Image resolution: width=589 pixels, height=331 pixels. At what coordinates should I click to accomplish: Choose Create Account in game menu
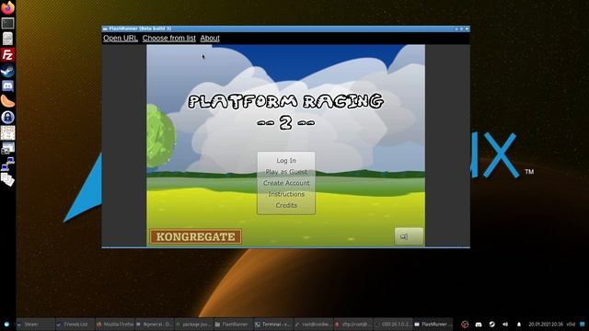coord(286,183)
